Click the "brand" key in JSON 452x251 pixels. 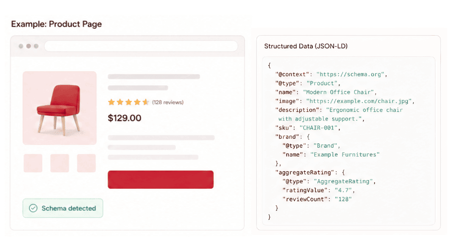(x=289, y=137)
